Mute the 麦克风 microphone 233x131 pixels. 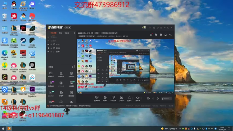pyautogui.click(x=129, y=99)
